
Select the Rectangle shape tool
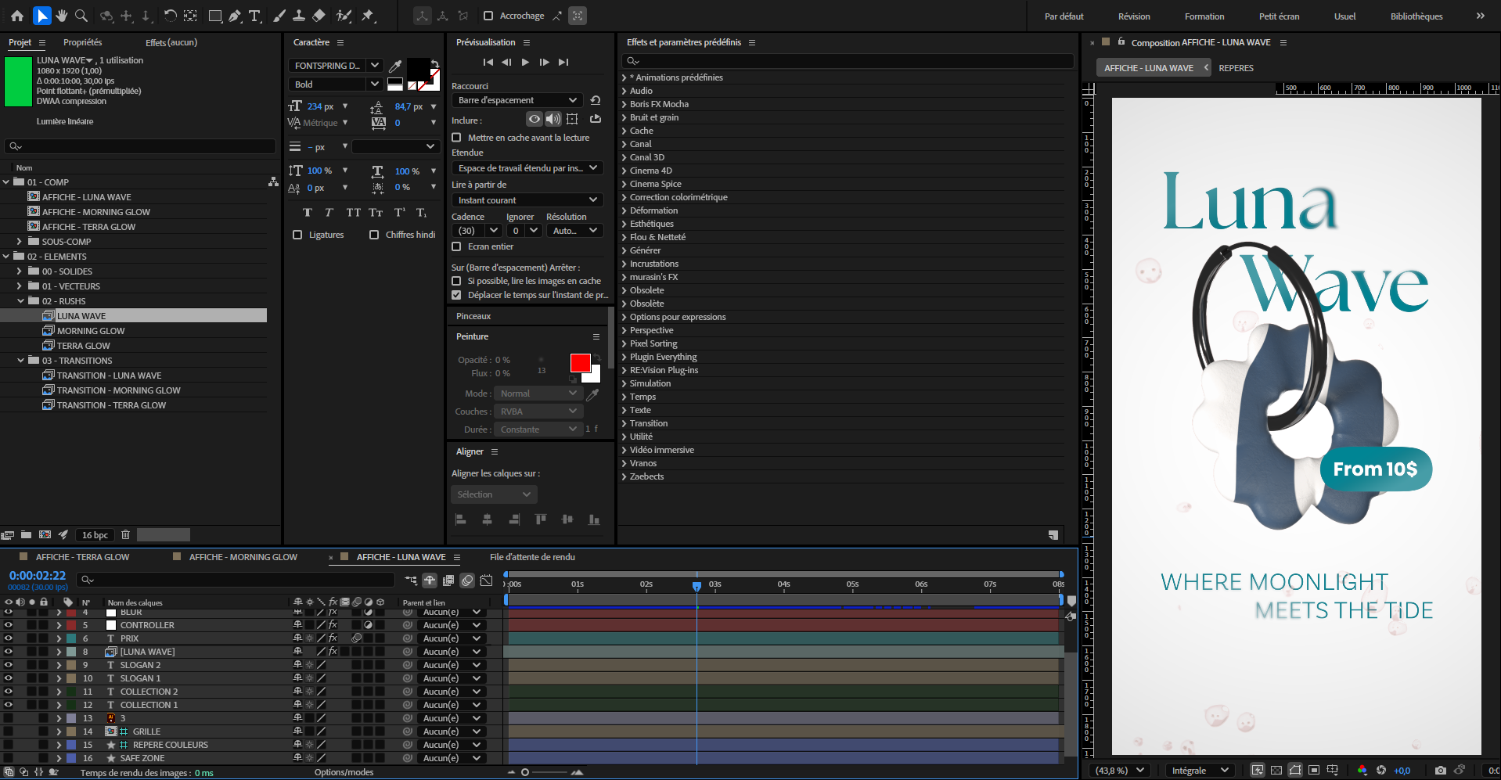[214, 16]
